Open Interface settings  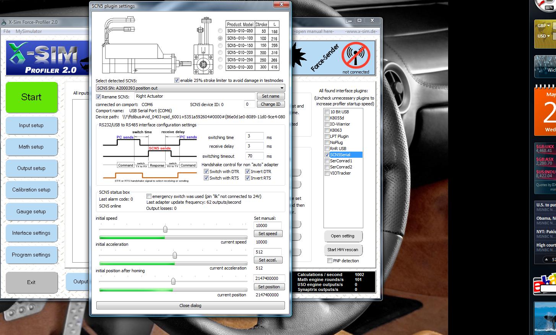pyautogui.click(x=31, y=233)
